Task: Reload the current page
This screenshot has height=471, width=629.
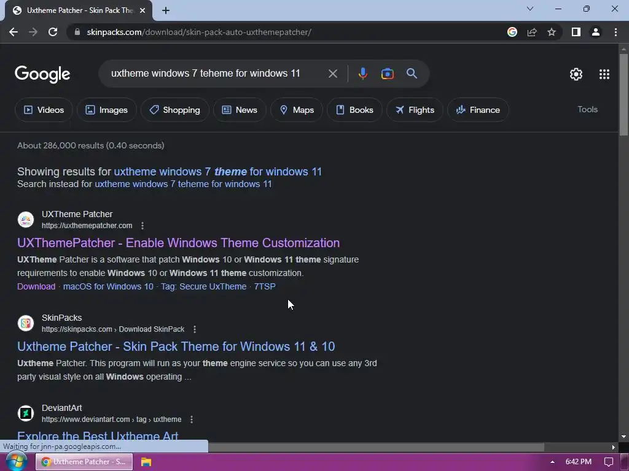Action: [53, 32]
